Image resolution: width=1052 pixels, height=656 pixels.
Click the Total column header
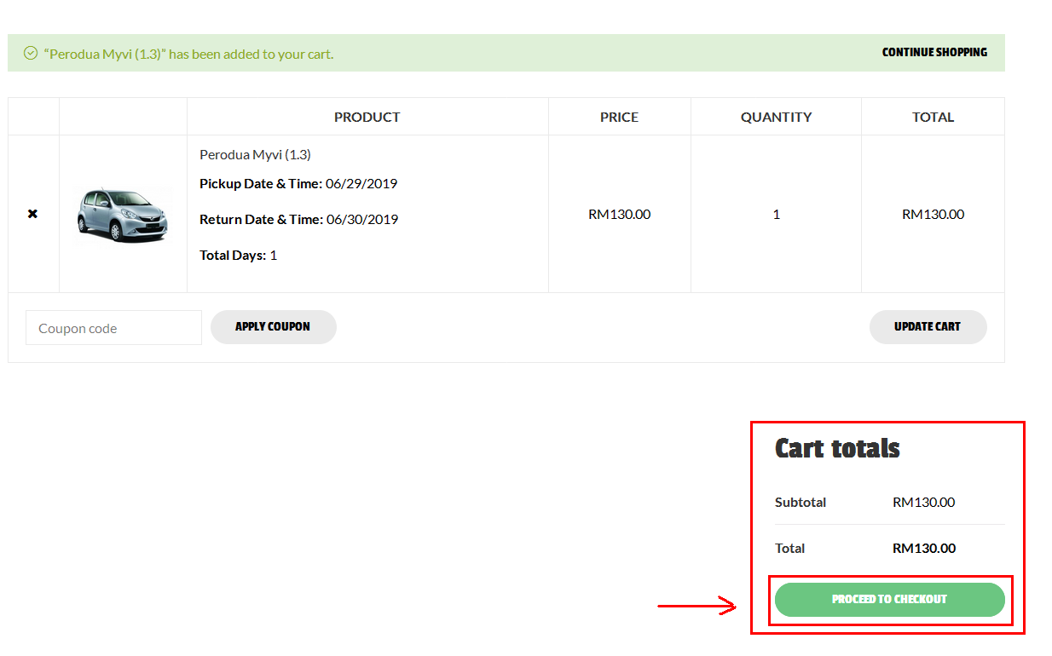933,117
